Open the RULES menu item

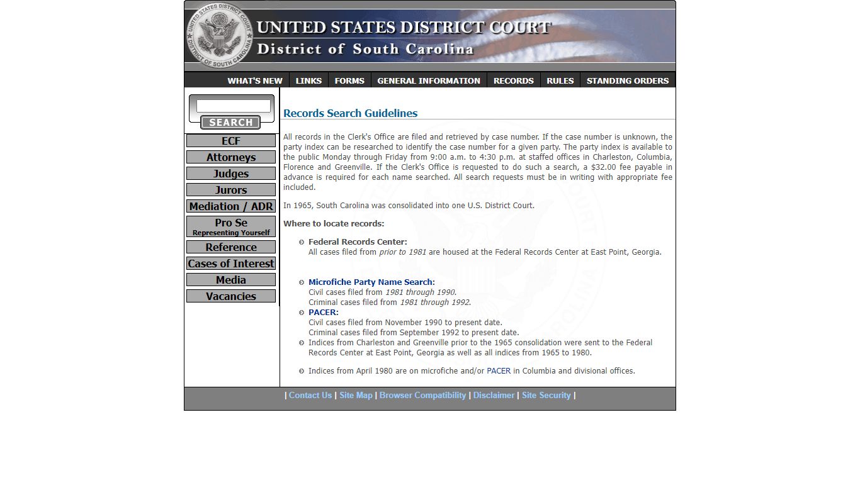pyautogui.click(x=560, y=80)
